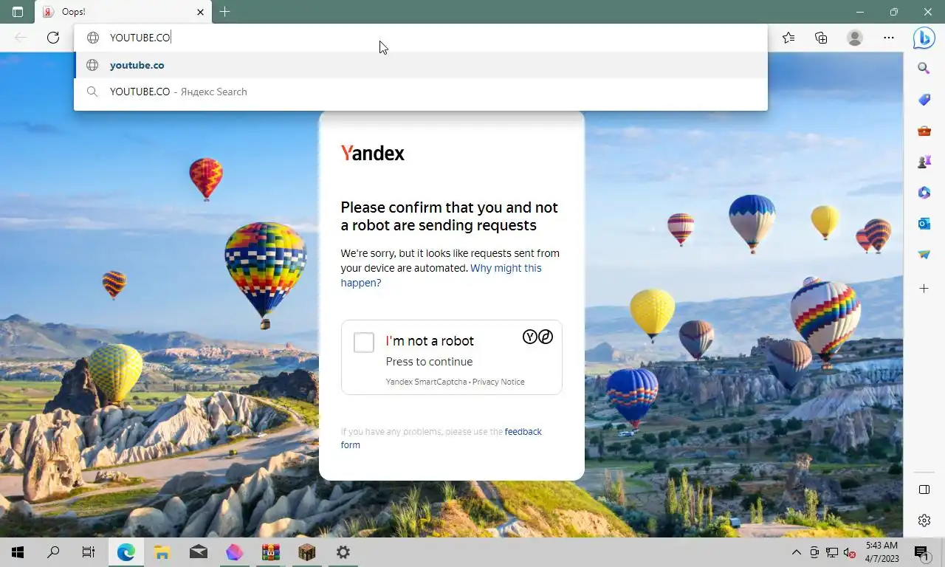Open the Privacy Notice link

point(498,382)
